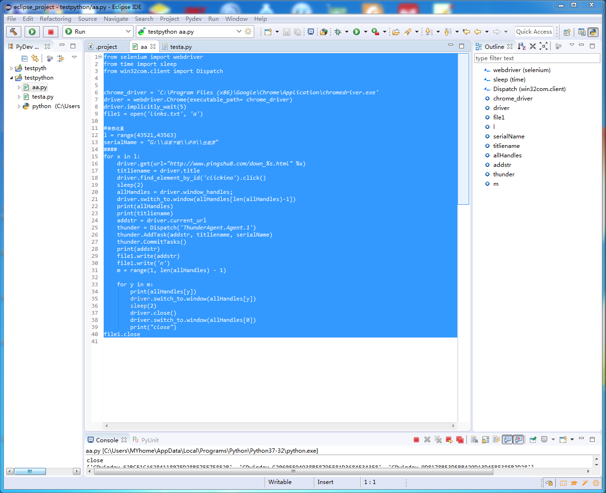Open the Pydev menu
Viewport: 606px width, 493px height.
(x=194, y=19)
